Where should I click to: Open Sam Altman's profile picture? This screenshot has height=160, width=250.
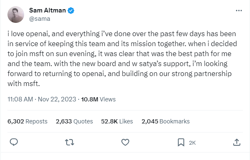[16, 15]
